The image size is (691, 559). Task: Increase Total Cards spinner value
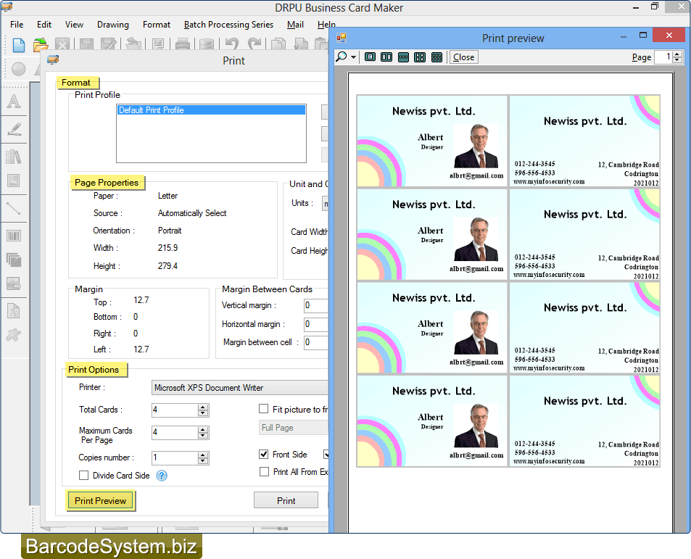(203, 407)
